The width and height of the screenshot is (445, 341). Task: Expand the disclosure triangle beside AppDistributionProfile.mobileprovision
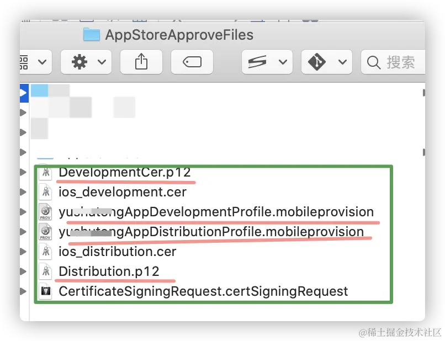click(x=23, y=232)
